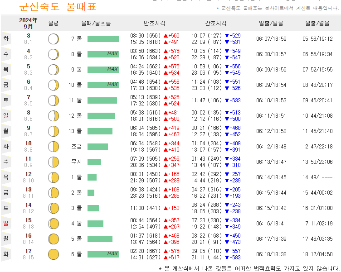Click moonrise value 14:49/ ----
The image size is (341, 272).
317,177
